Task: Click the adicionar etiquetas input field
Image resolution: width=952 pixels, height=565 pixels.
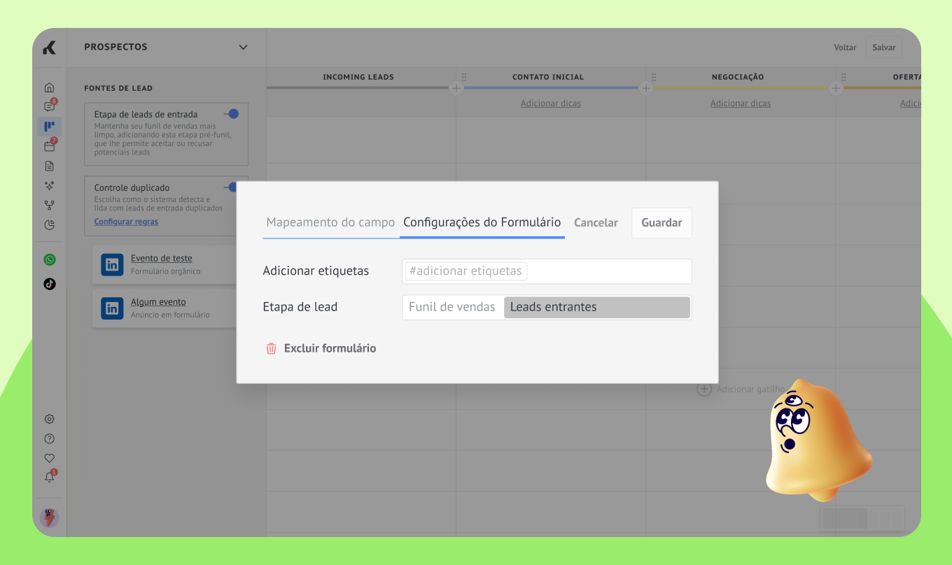Action: coord(546,271)
